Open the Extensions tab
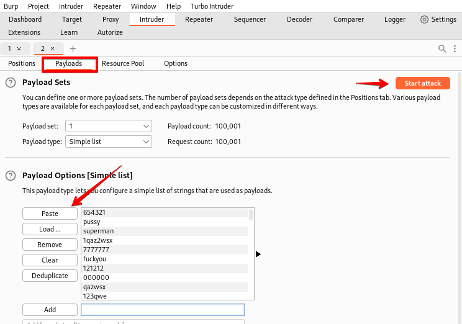This screenshot has height=324, width=462. pos(24,32)
